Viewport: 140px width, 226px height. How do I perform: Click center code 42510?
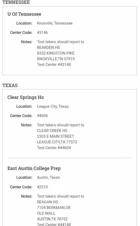coord(42,187)
